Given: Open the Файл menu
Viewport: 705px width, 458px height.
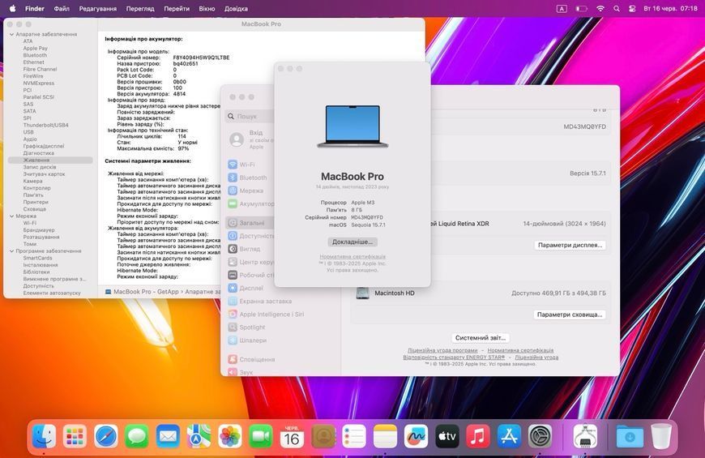Looking at the screenshot, I should pyautogui.click(x=62, y=9).
